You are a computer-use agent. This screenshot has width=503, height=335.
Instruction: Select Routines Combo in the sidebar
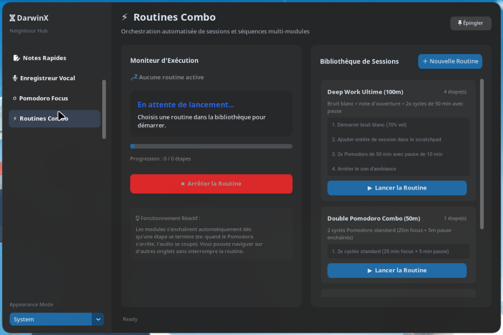pos(54,118)
